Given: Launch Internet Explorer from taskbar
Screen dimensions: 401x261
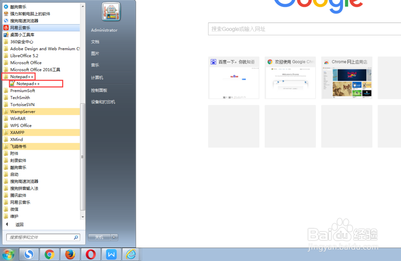Looking at the screenshot, I should (x=131, y=254).
